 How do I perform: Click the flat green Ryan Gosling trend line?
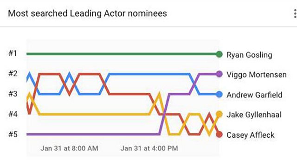pos(121,54)
